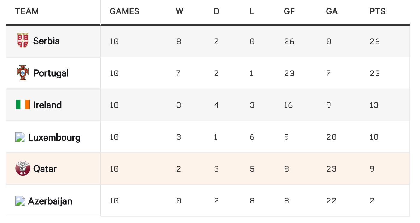Open the Luxembourg team page
The image size is (420, 223).
[54, 137]
